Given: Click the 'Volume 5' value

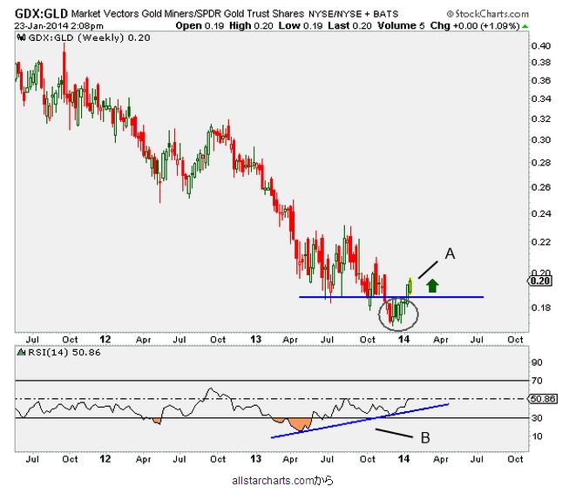Looking at the screenshot, I should click(401, 26).
